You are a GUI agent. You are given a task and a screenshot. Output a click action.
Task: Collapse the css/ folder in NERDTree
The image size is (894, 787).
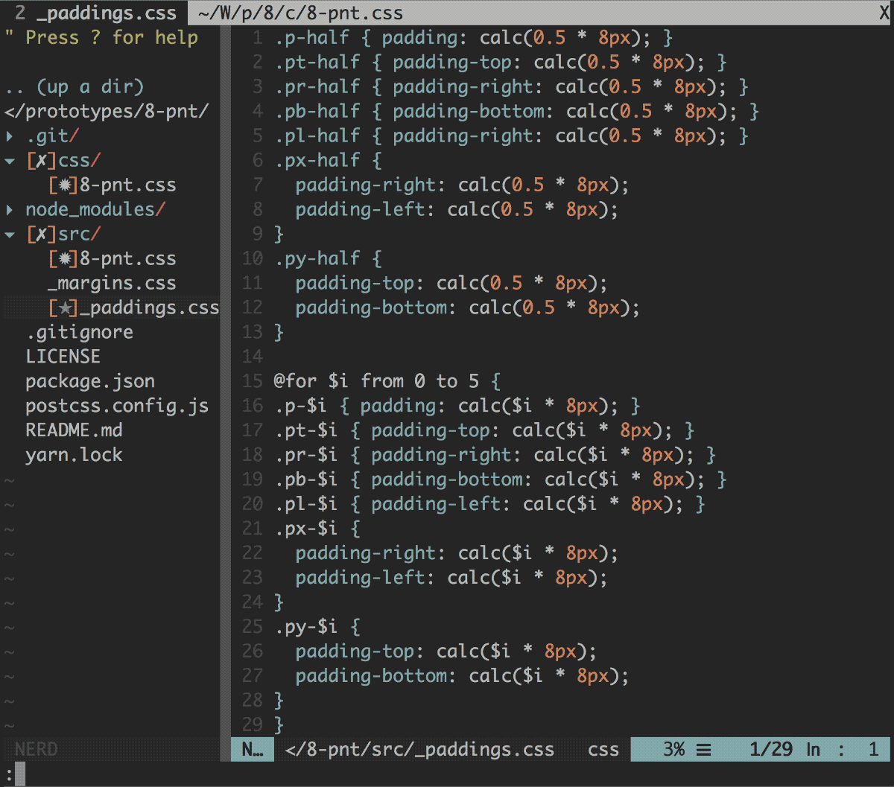click(9, 160)
